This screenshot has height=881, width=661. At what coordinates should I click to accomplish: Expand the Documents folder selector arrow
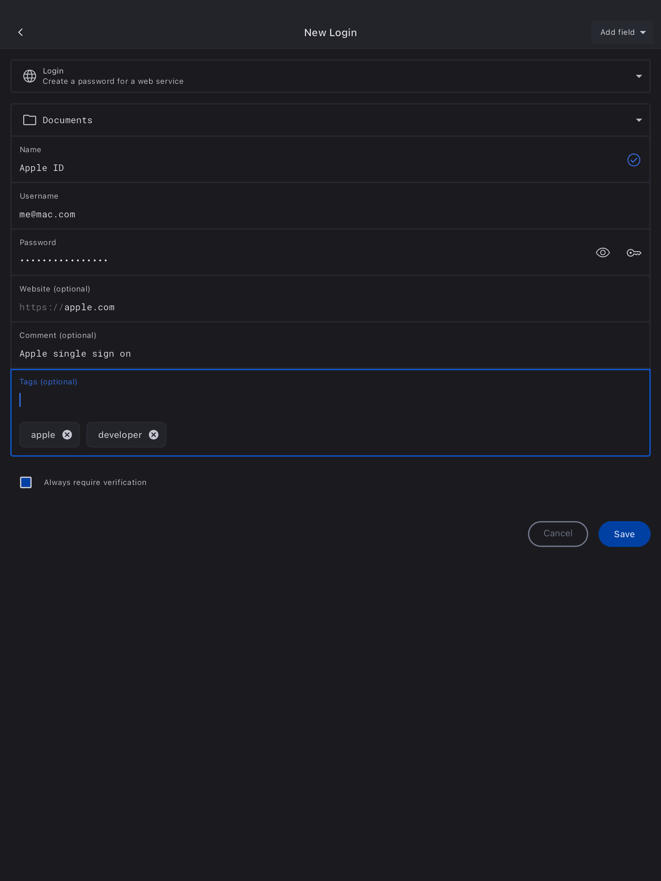pyautogui.click(x=639, y=120)
